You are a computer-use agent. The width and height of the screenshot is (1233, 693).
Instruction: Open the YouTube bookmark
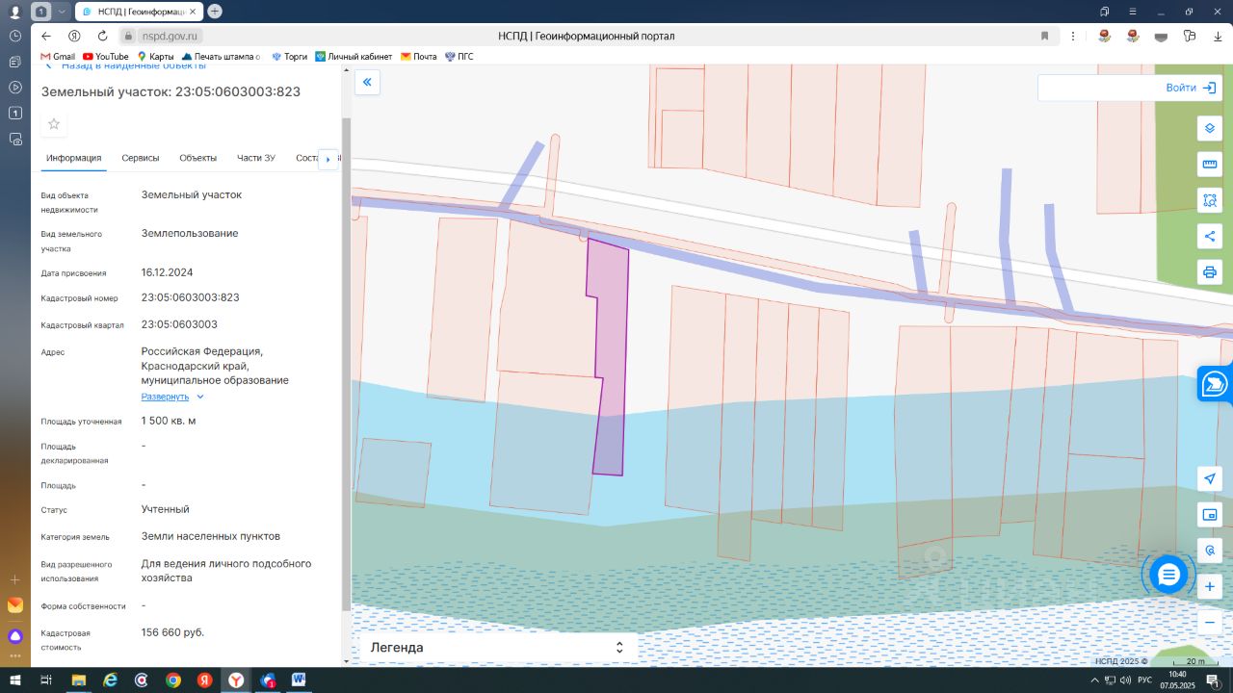[x=106, y=57]
